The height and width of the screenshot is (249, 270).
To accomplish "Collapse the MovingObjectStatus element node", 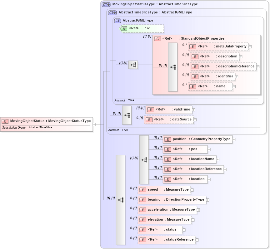I will click(x=94, y=124).
